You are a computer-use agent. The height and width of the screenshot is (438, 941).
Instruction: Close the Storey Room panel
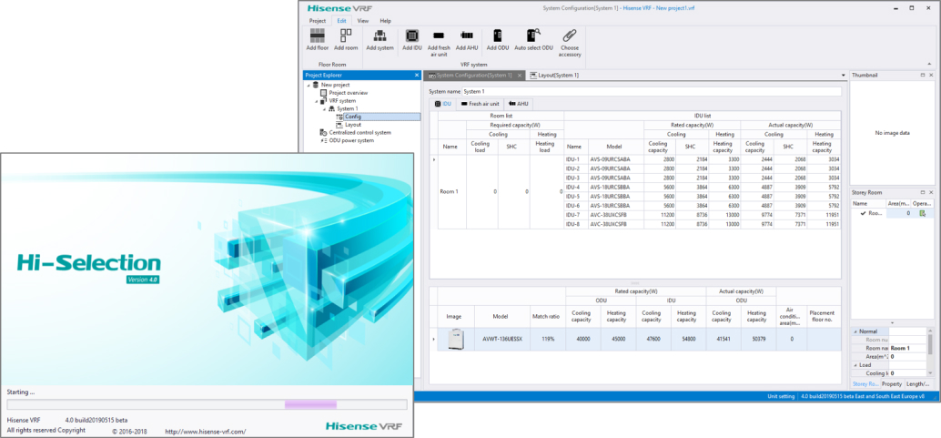931,192
